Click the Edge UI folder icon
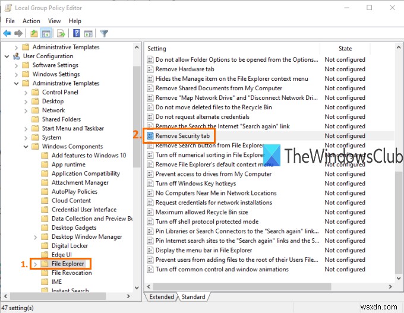Image resolution: width=404 pixels, height=313 pixels. tap(45, 255)
